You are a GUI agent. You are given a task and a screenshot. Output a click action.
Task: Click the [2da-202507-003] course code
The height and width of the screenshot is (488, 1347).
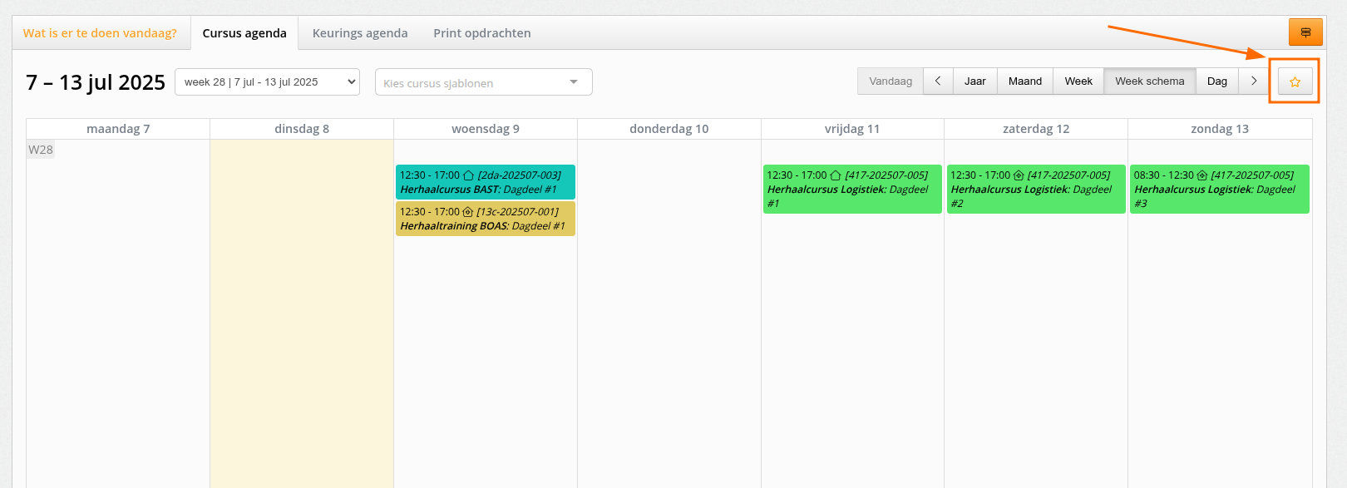pos(520,175)
